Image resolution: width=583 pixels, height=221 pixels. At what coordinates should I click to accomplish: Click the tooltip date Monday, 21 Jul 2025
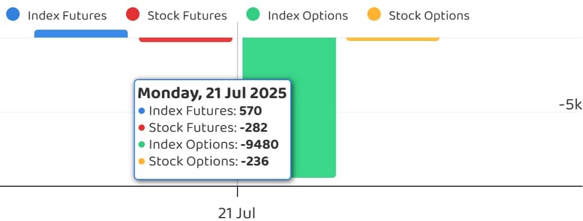pos(212,93)
